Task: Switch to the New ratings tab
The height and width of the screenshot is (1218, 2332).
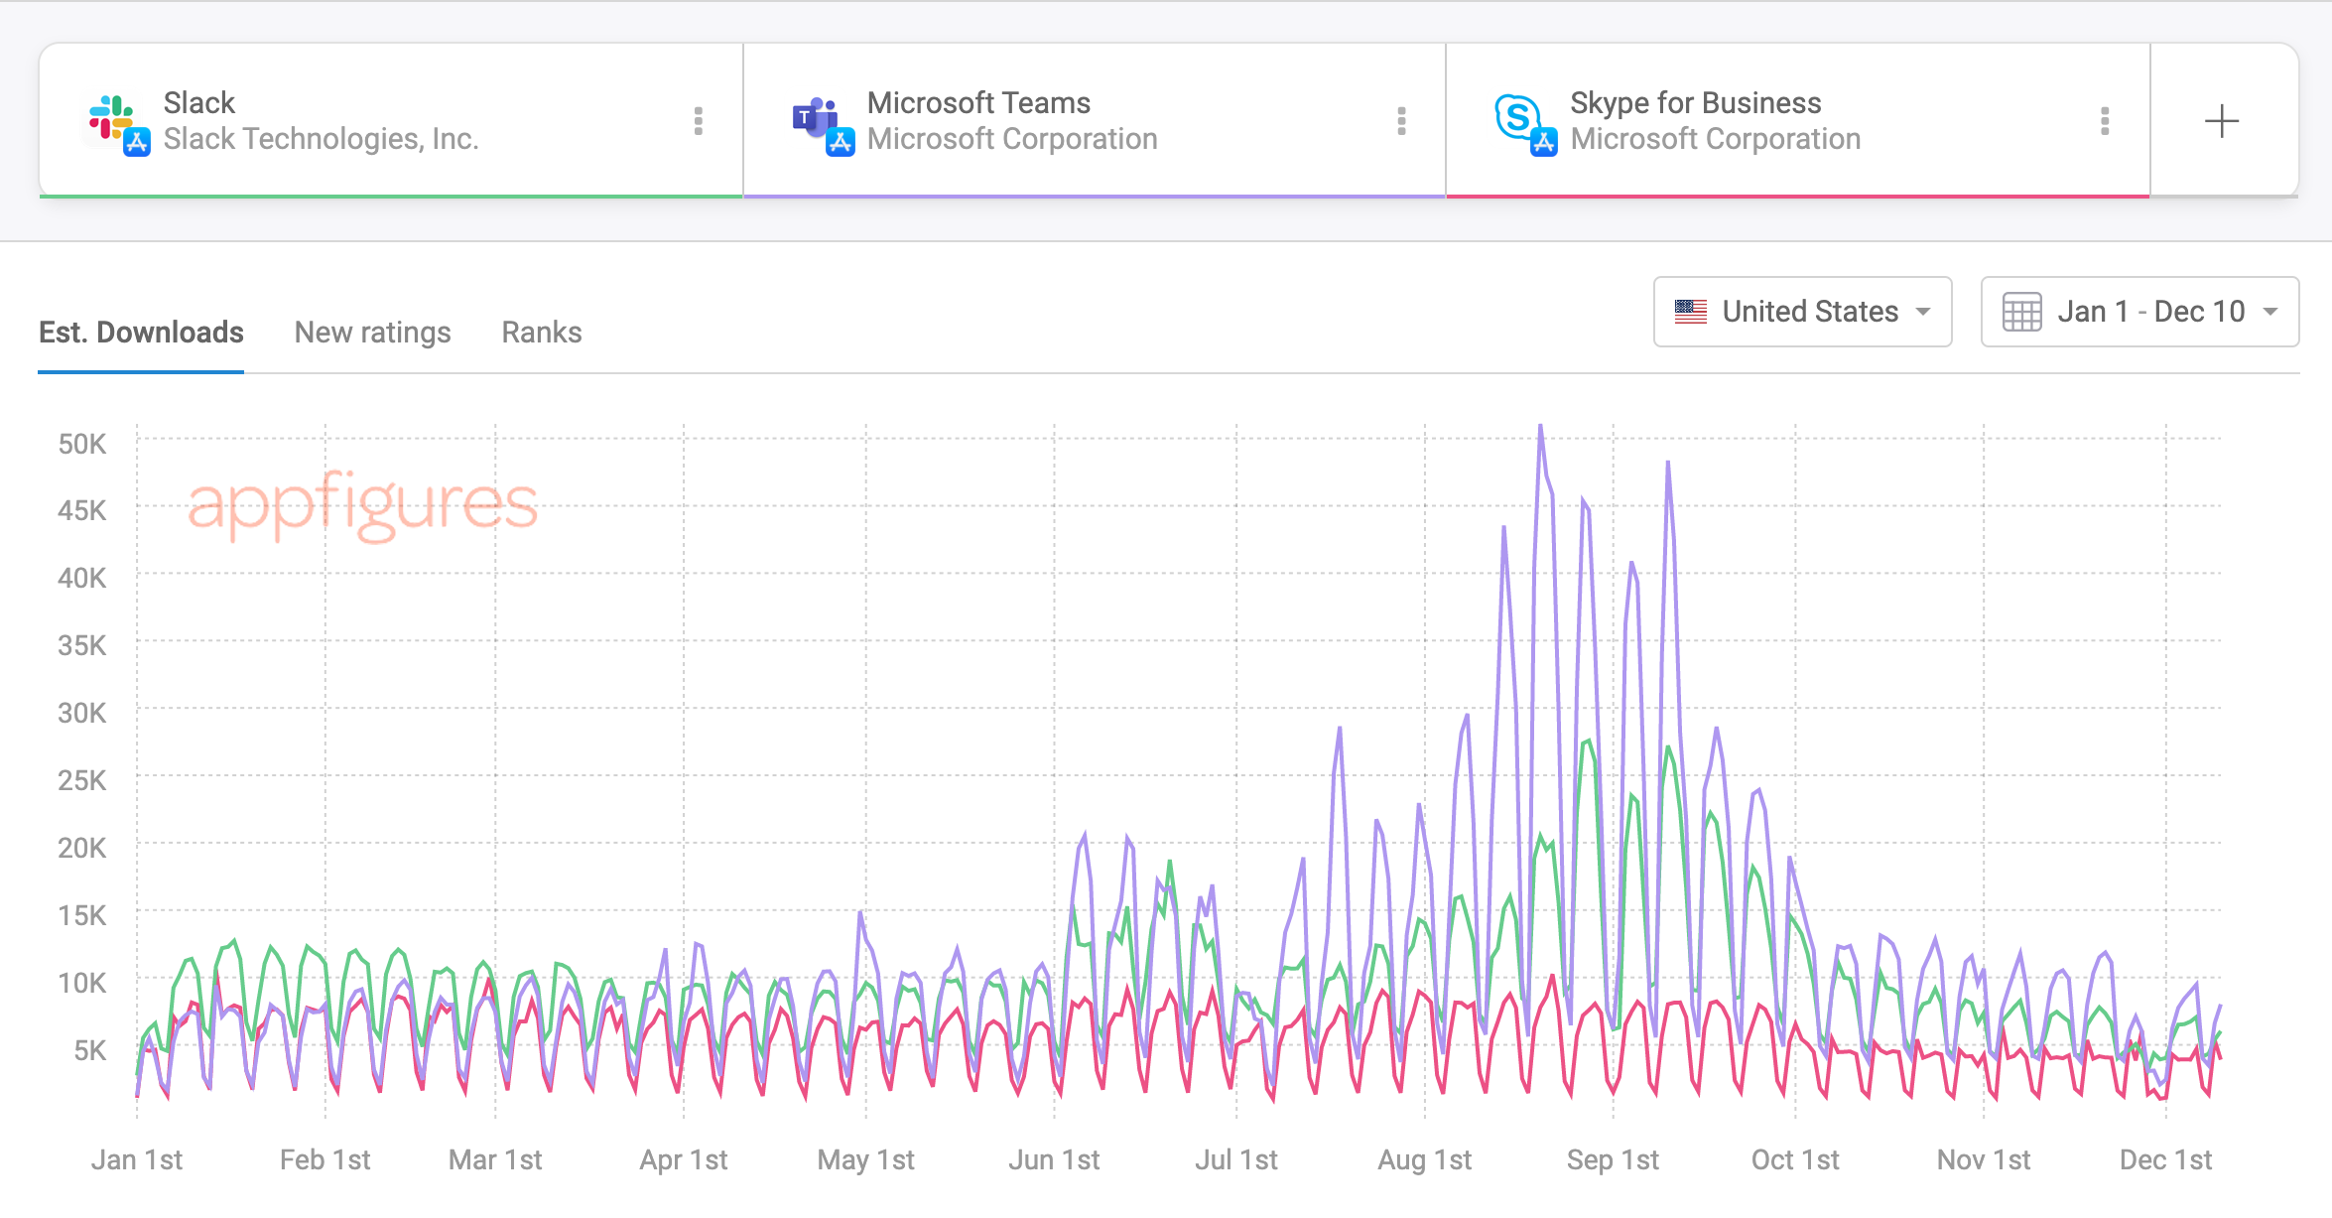Action: (372, 333)
